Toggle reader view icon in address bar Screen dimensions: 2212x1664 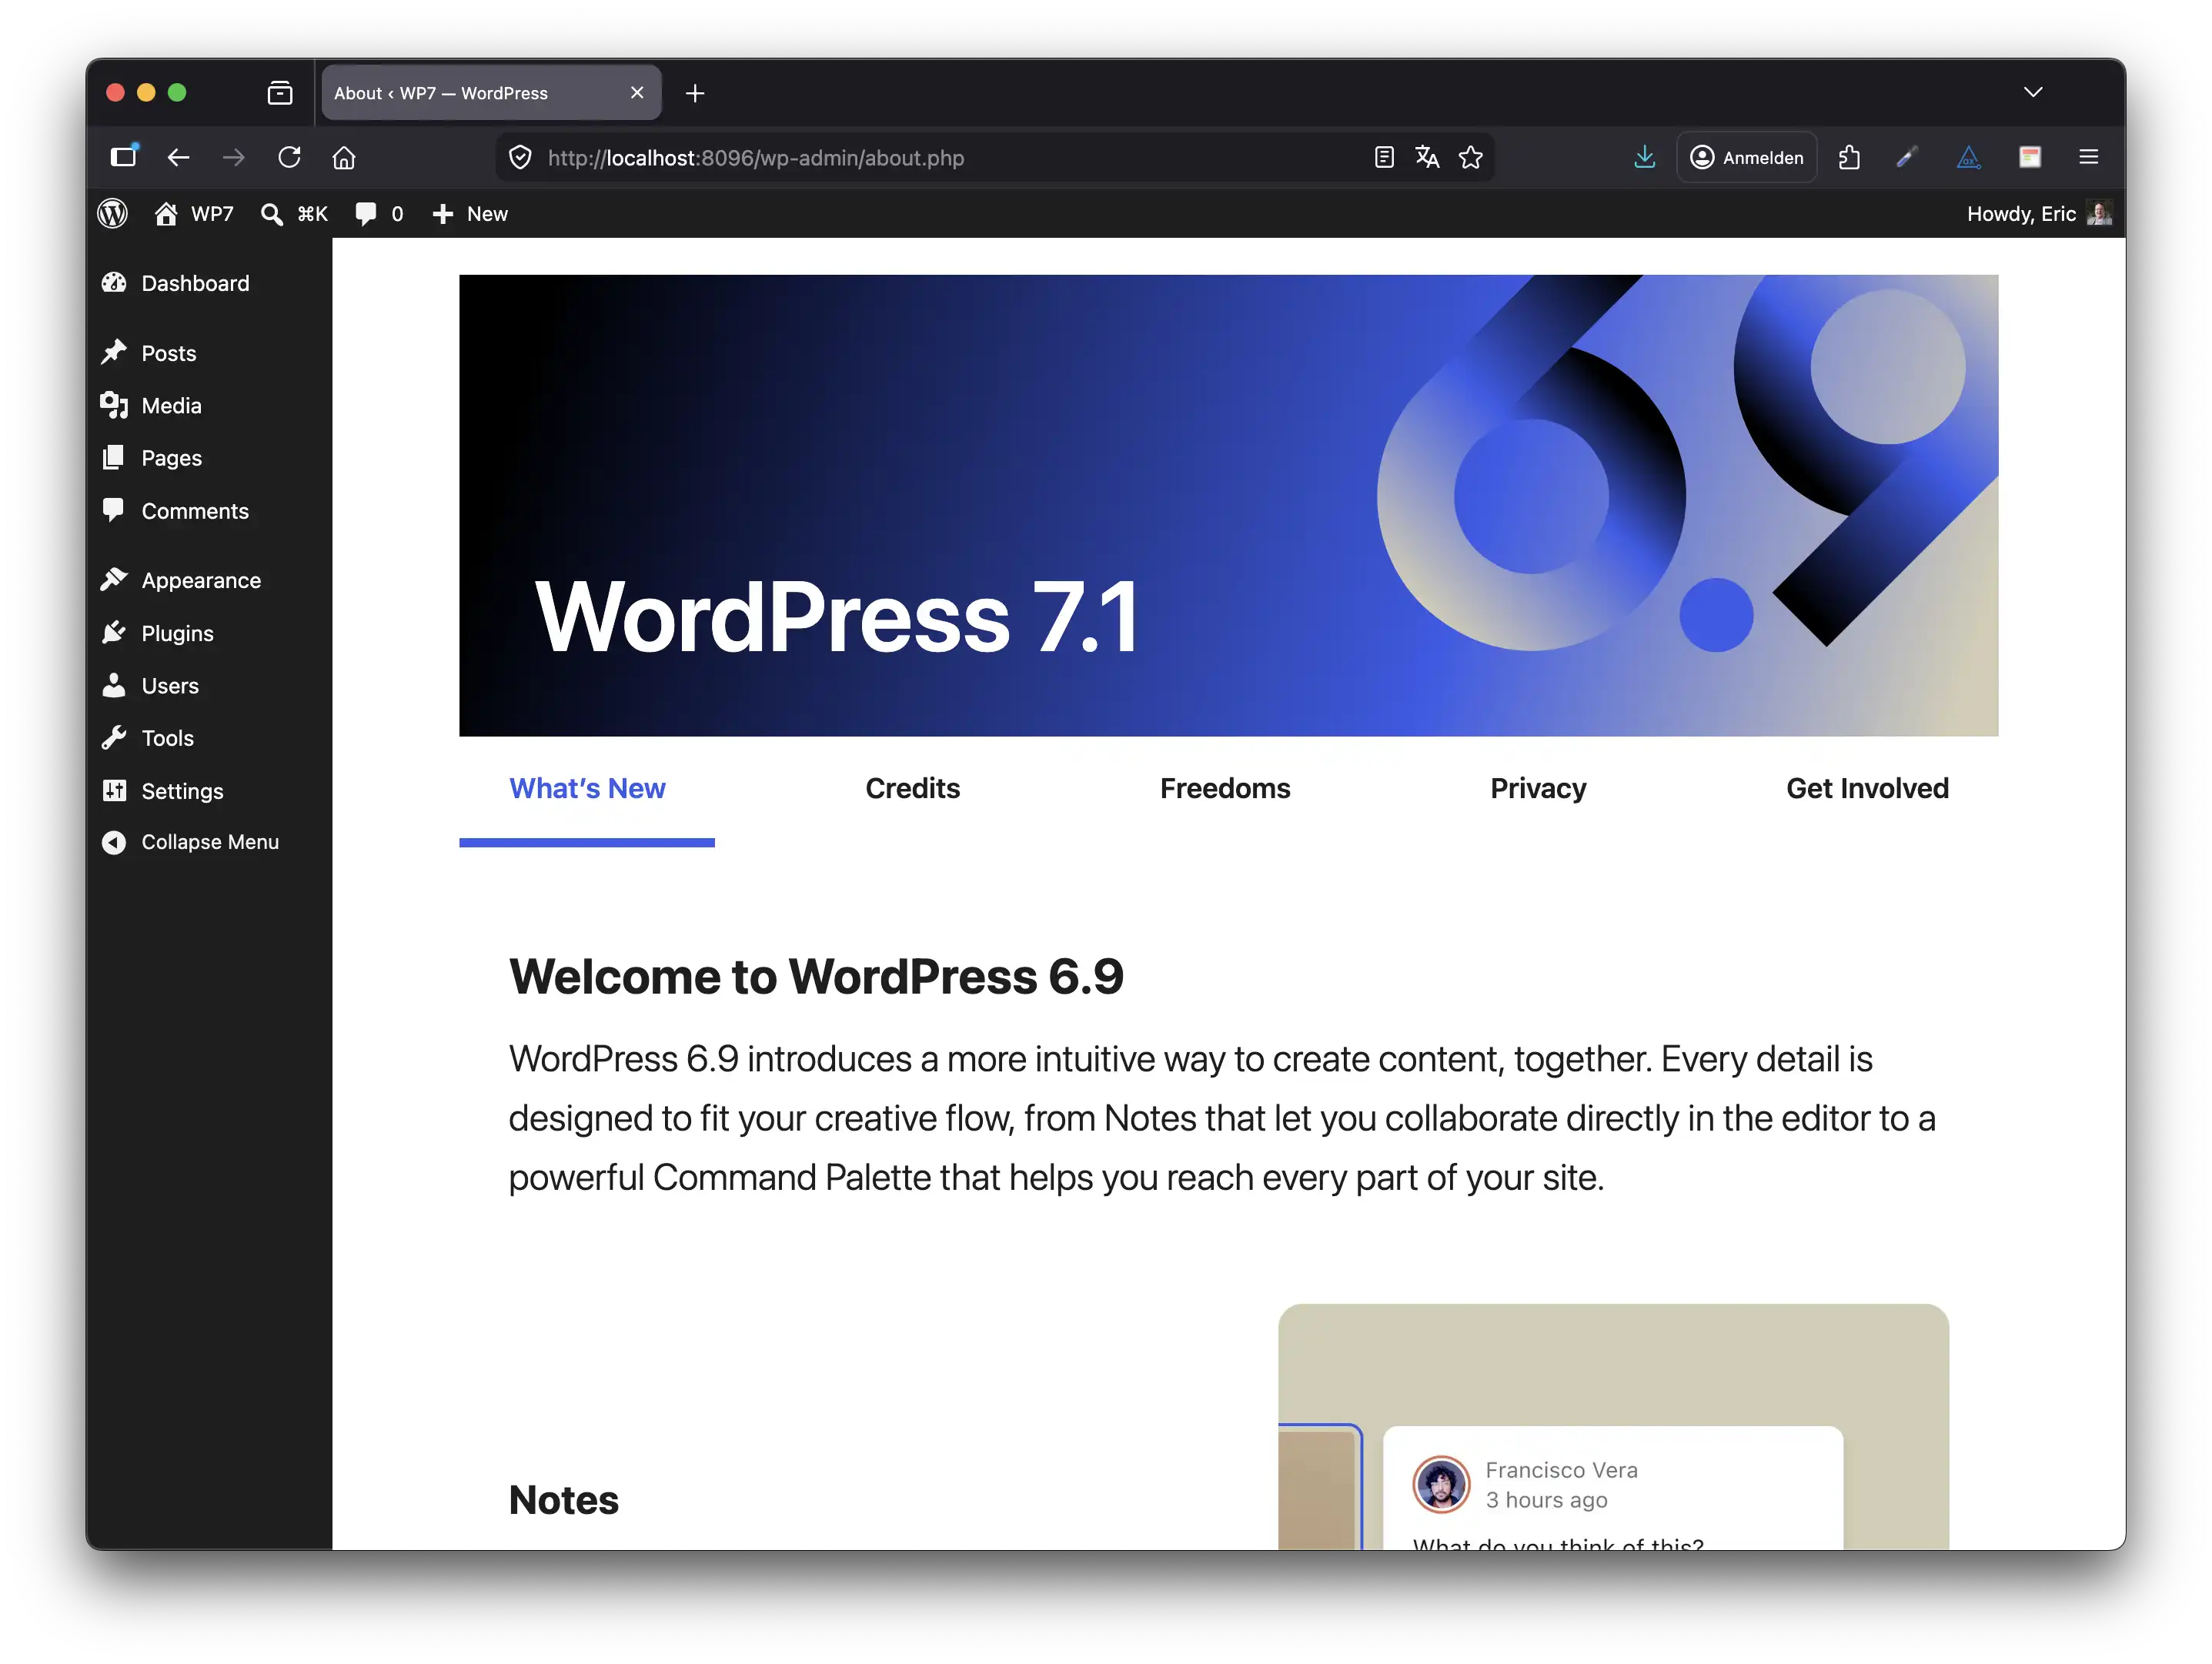coord(1384,157)
